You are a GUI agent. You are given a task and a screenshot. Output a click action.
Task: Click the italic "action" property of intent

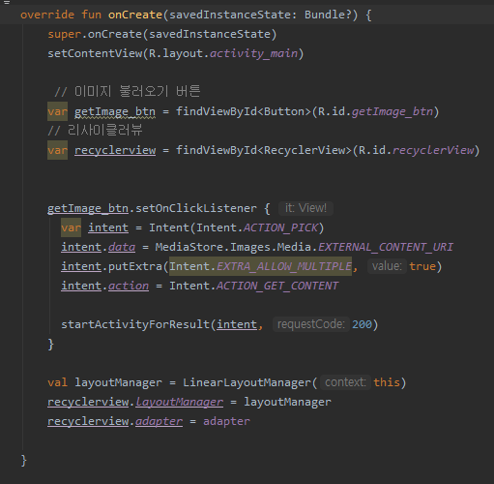pyautogui.click(x=129, y=286)
